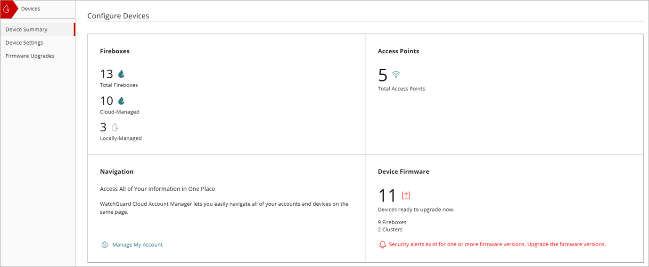This screenshot has width=649, height=267.
Task: Click the Cloud-Managed count 10
Action: 107,101
